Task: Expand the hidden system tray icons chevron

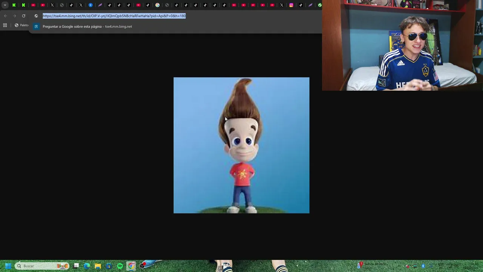Action: 399,266
